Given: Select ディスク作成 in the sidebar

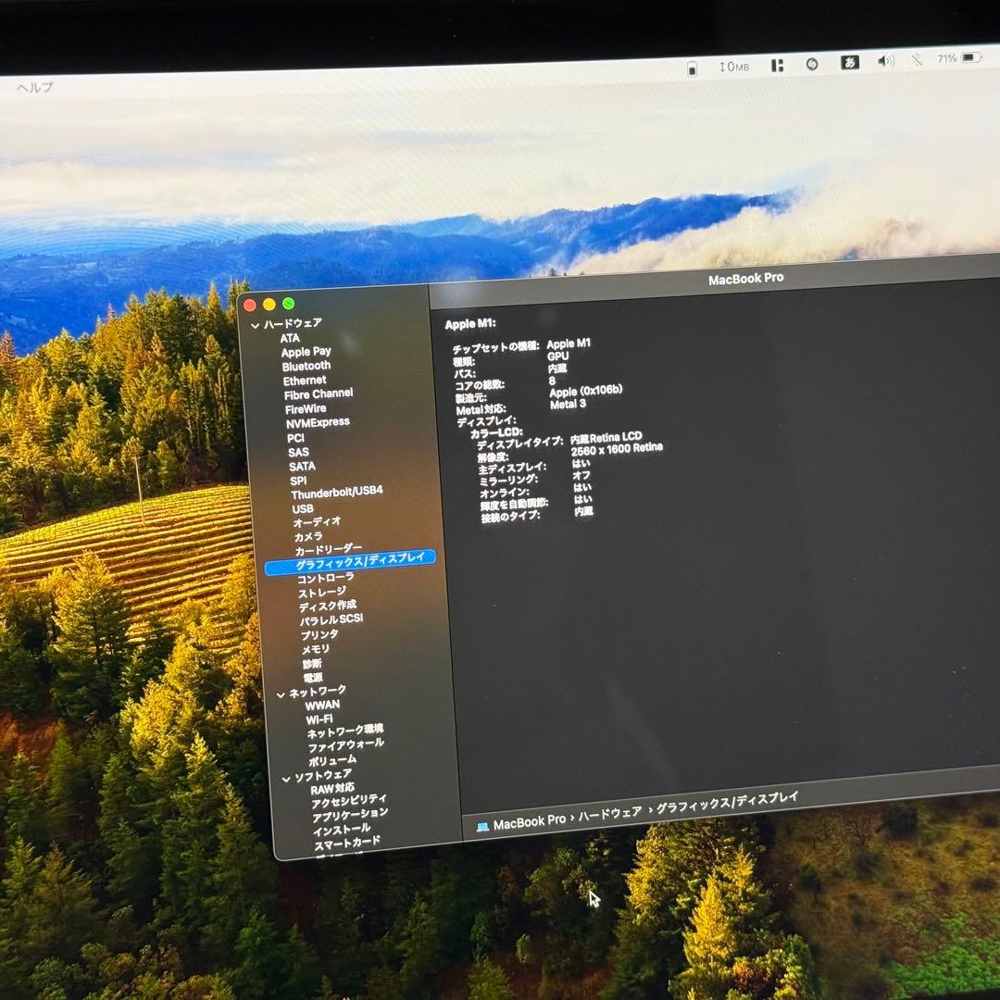Looking at the screenshot, I should [x=328, y=606].
